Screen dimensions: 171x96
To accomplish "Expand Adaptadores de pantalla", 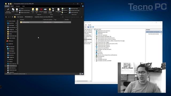I will [x=95, y=31].
